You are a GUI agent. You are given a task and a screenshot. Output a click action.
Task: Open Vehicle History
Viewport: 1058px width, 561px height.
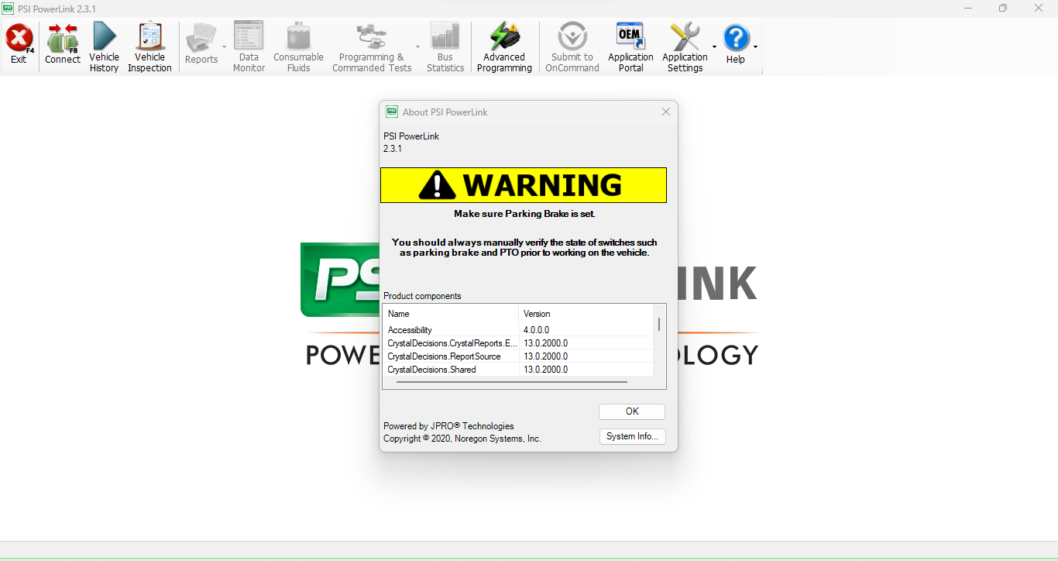tap(104, 47)
